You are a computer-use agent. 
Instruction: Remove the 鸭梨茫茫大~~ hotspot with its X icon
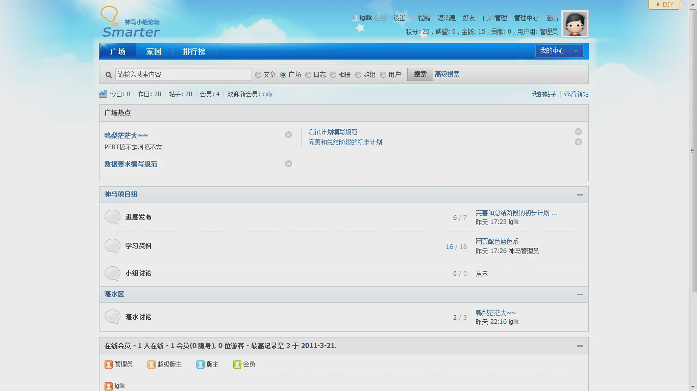(288, 135)
